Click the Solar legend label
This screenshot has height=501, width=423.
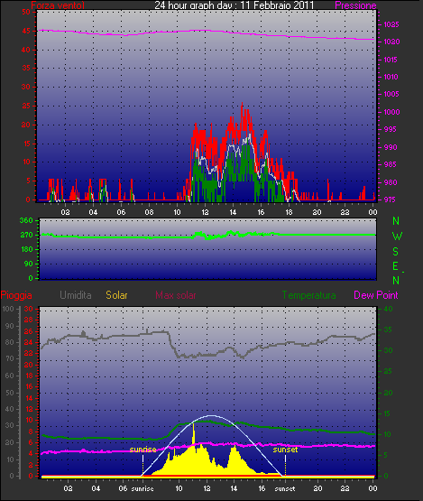pyautogui.click(x=116, y=295)
